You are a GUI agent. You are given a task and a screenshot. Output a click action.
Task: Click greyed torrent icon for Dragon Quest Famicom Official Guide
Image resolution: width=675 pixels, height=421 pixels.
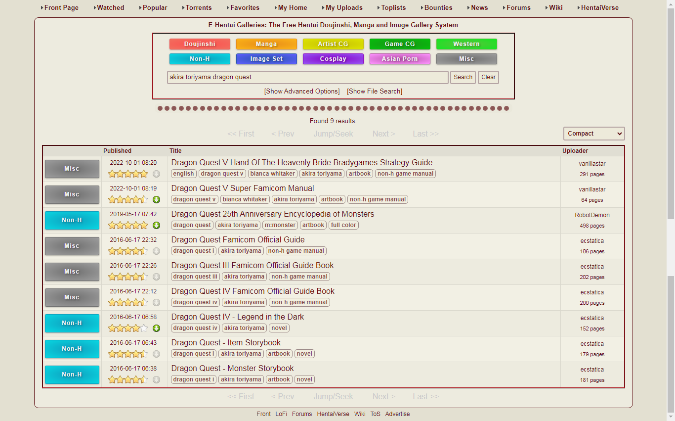[156, 251]
